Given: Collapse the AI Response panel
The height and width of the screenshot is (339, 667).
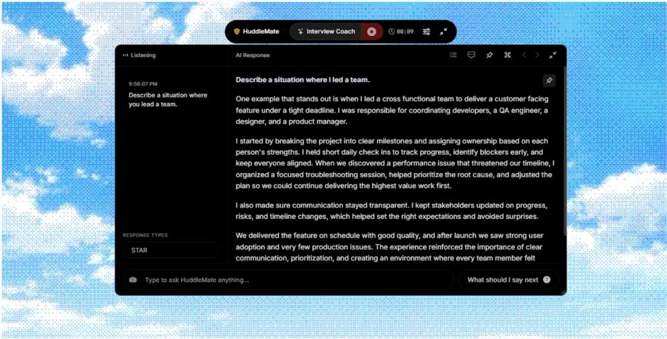Looking at the screenshot, I should point(552,55).
